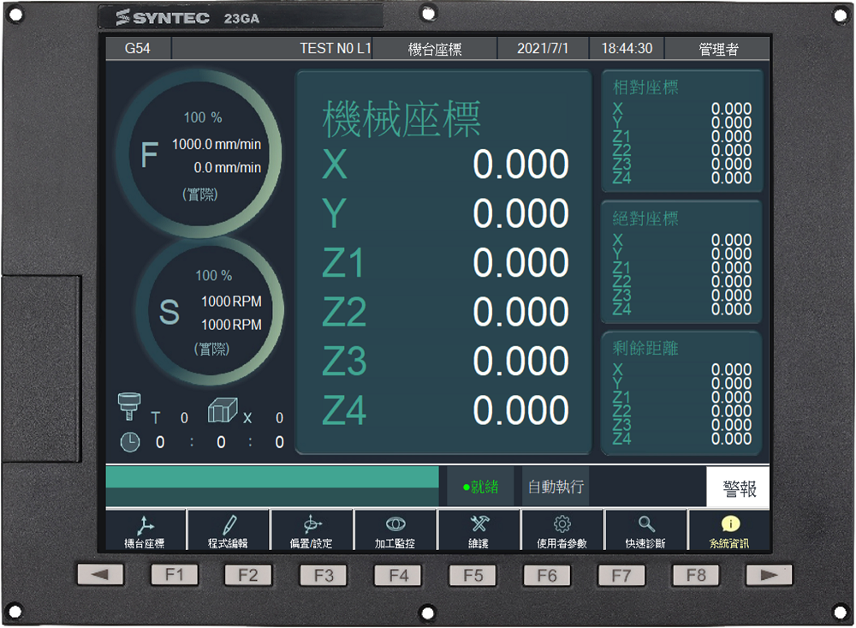This screenshot has height=628, width=856.
Task: Click the feed rate F gauge
Action: [199, 154]
